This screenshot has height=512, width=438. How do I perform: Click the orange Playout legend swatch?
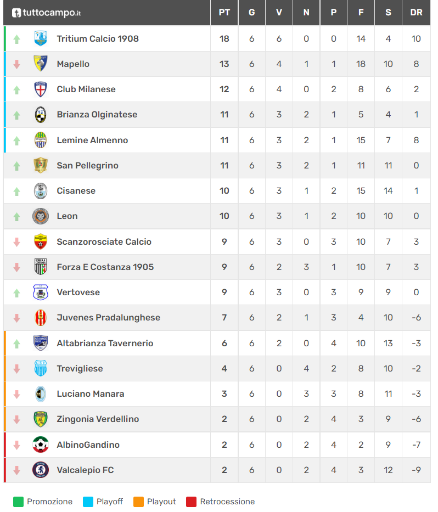coord(138,502)
